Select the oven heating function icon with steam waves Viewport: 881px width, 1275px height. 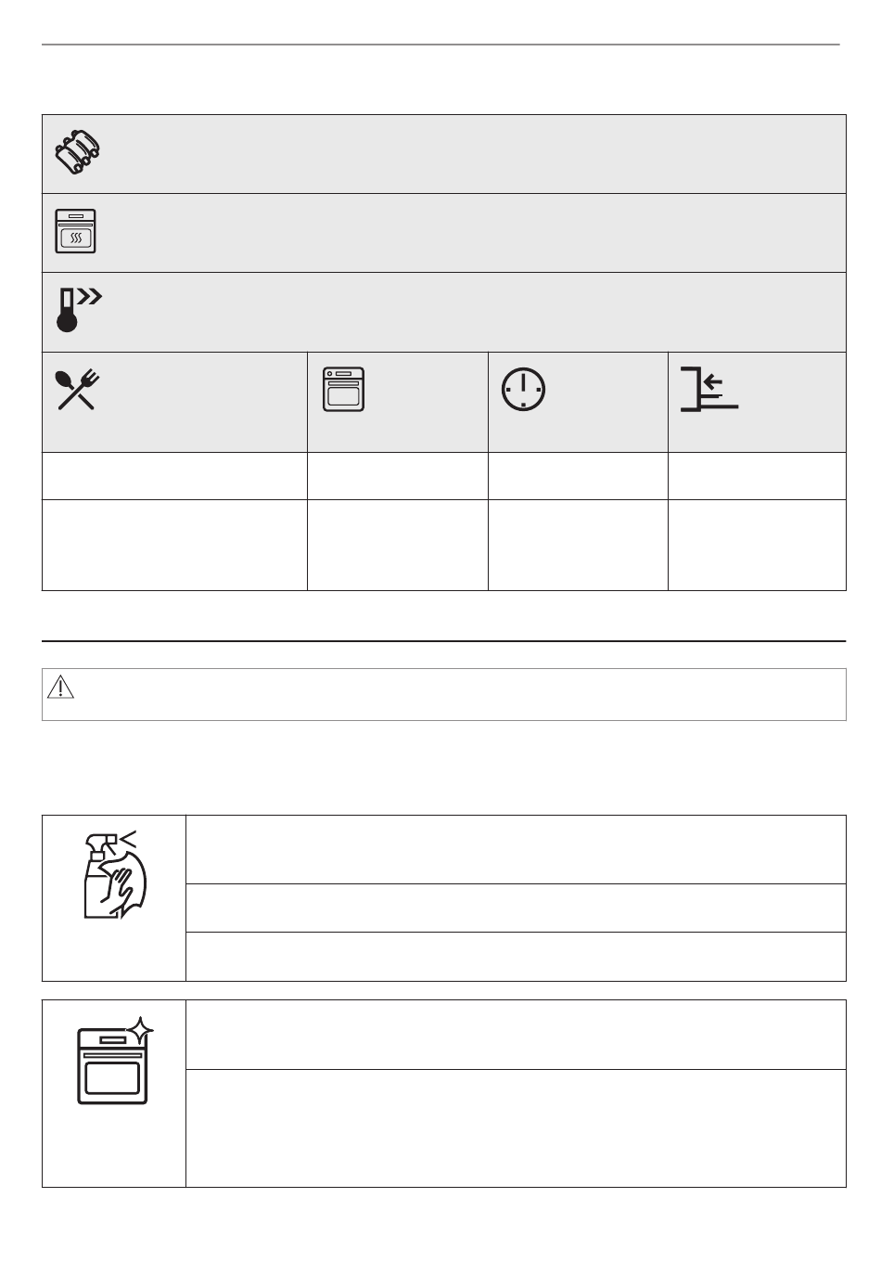click(x=75, y=232)
